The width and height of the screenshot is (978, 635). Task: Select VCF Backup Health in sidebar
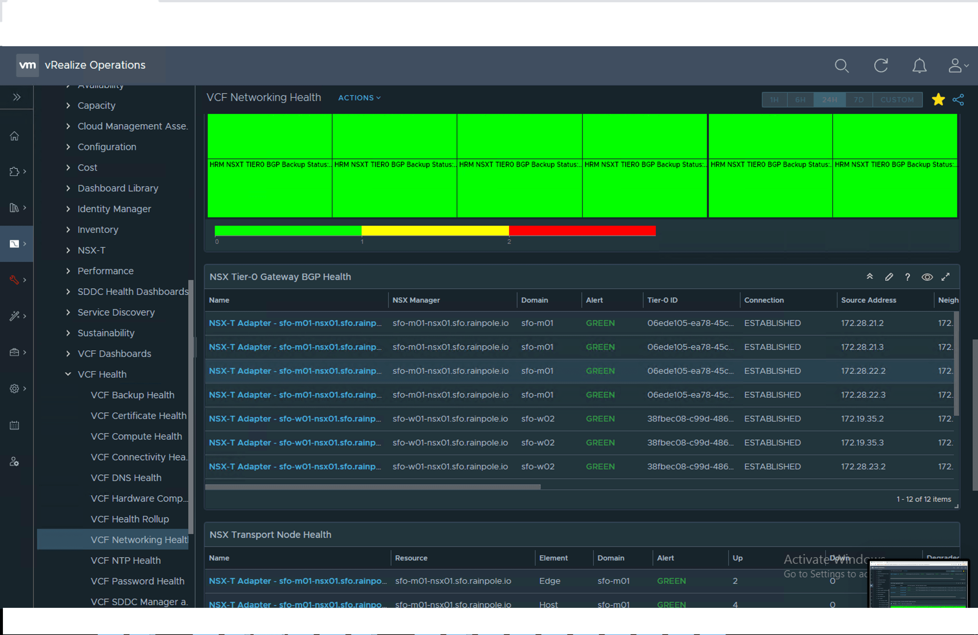tap(132, 395)
